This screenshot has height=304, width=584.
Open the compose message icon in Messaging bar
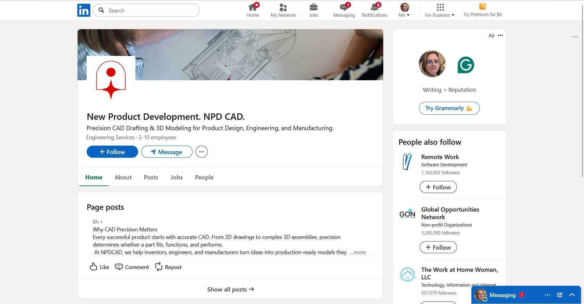559,295
